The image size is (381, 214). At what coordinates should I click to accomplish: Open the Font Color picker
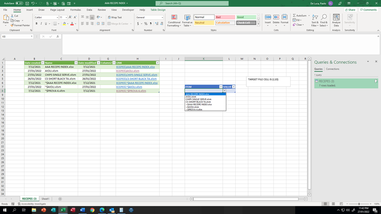click(x=72, y=24)
